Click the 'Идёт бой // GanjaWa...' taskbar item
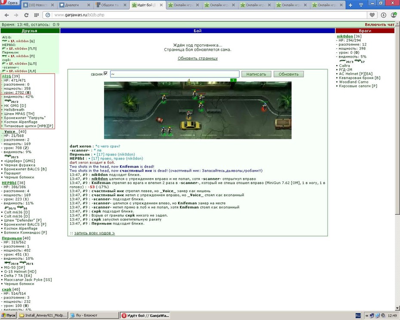The height and width of the screenshot is (320, 400). pos(145,316)
